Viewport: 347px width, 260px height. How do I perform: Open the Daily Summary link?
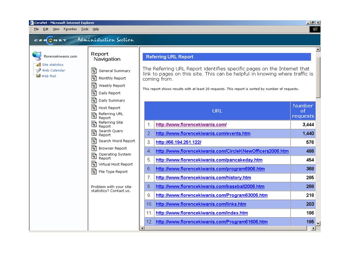pos(112,100)
